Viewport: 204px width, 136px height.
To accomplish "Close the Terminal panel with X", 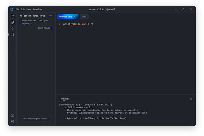I will pyautogui.click(x=191, y=99).
